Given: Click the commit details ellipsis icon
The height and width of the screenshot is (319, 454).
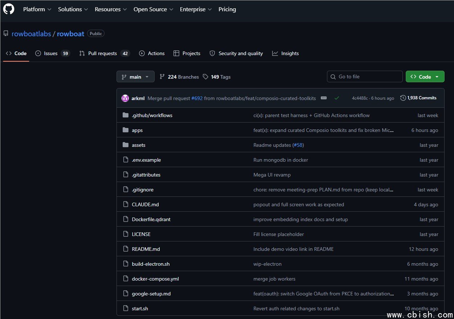Looking at the screenshot, I should click(324, 98).
